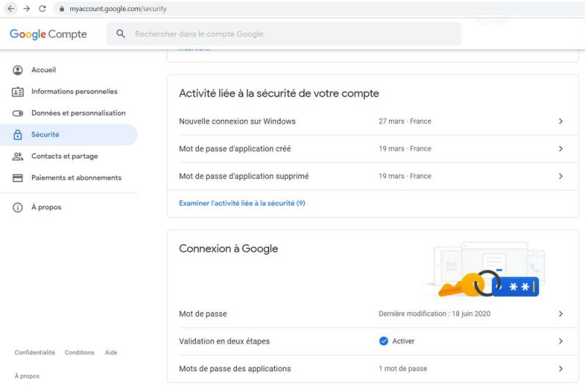585x386 pixels.
Task: Click the Informations personnelles ID card icon
Action: pos(18,92)
